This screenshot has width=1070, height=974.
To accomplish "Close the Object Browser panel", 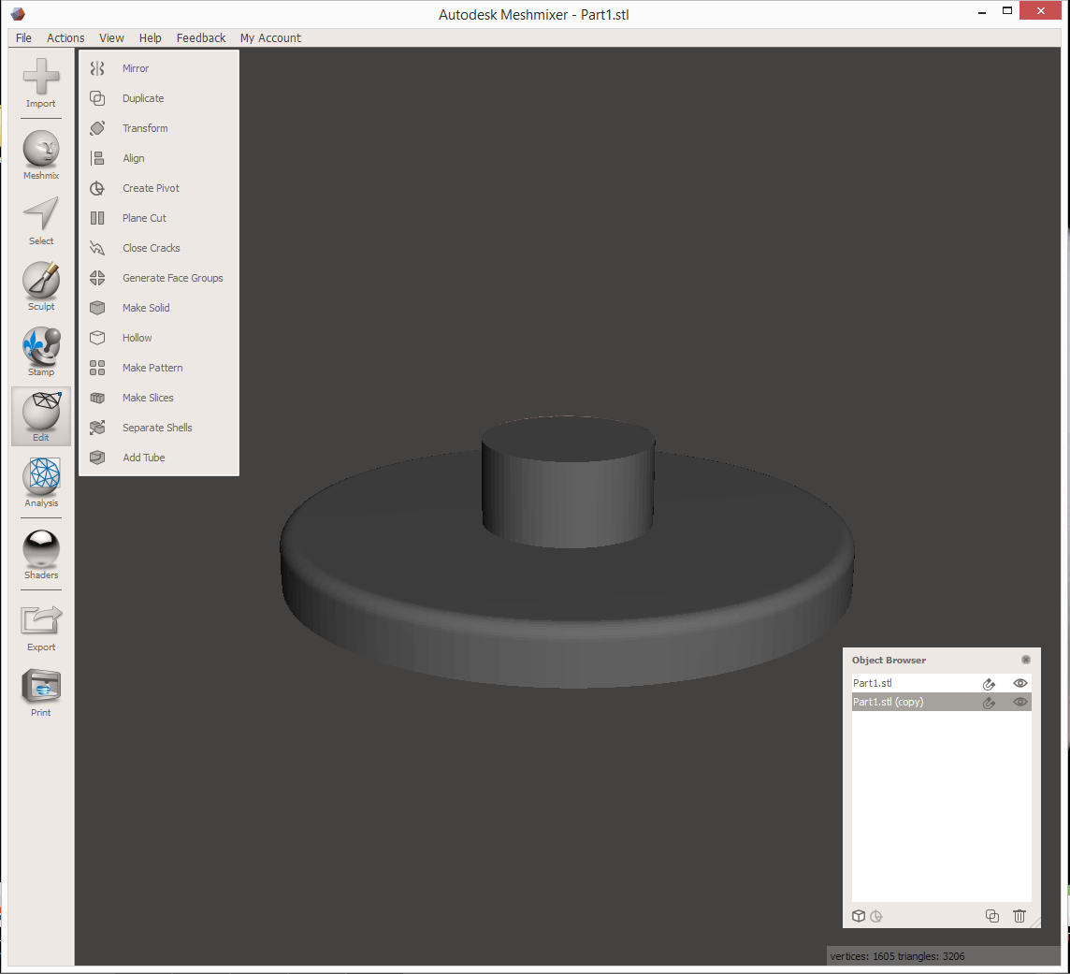I will click(1026, 660).
